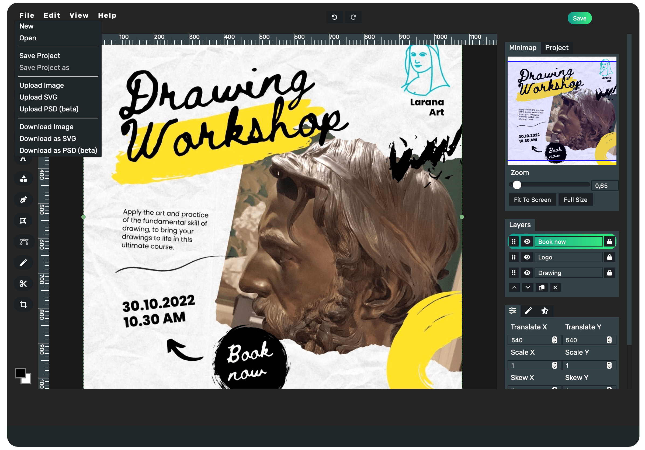The height and width of the screenshot is (450, 645).
Task: Switch to the Project tab
Action: pos(557,48)
